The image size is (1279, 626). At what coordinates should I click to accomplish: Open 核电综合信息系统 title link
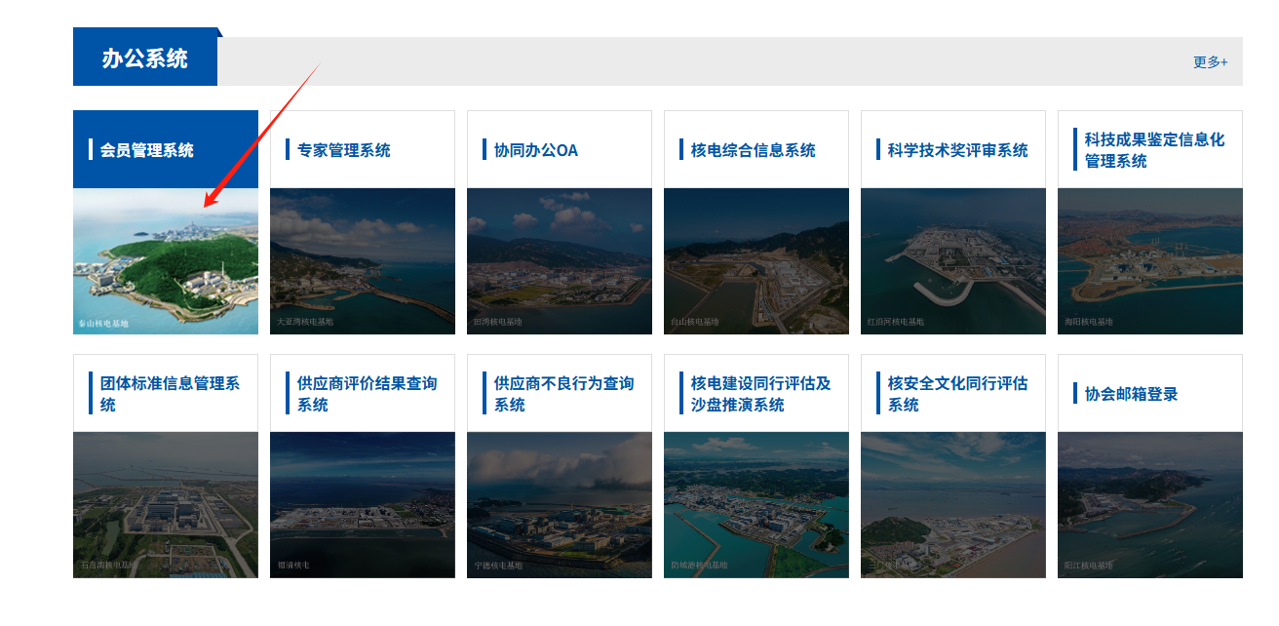[x=753, y=150]
